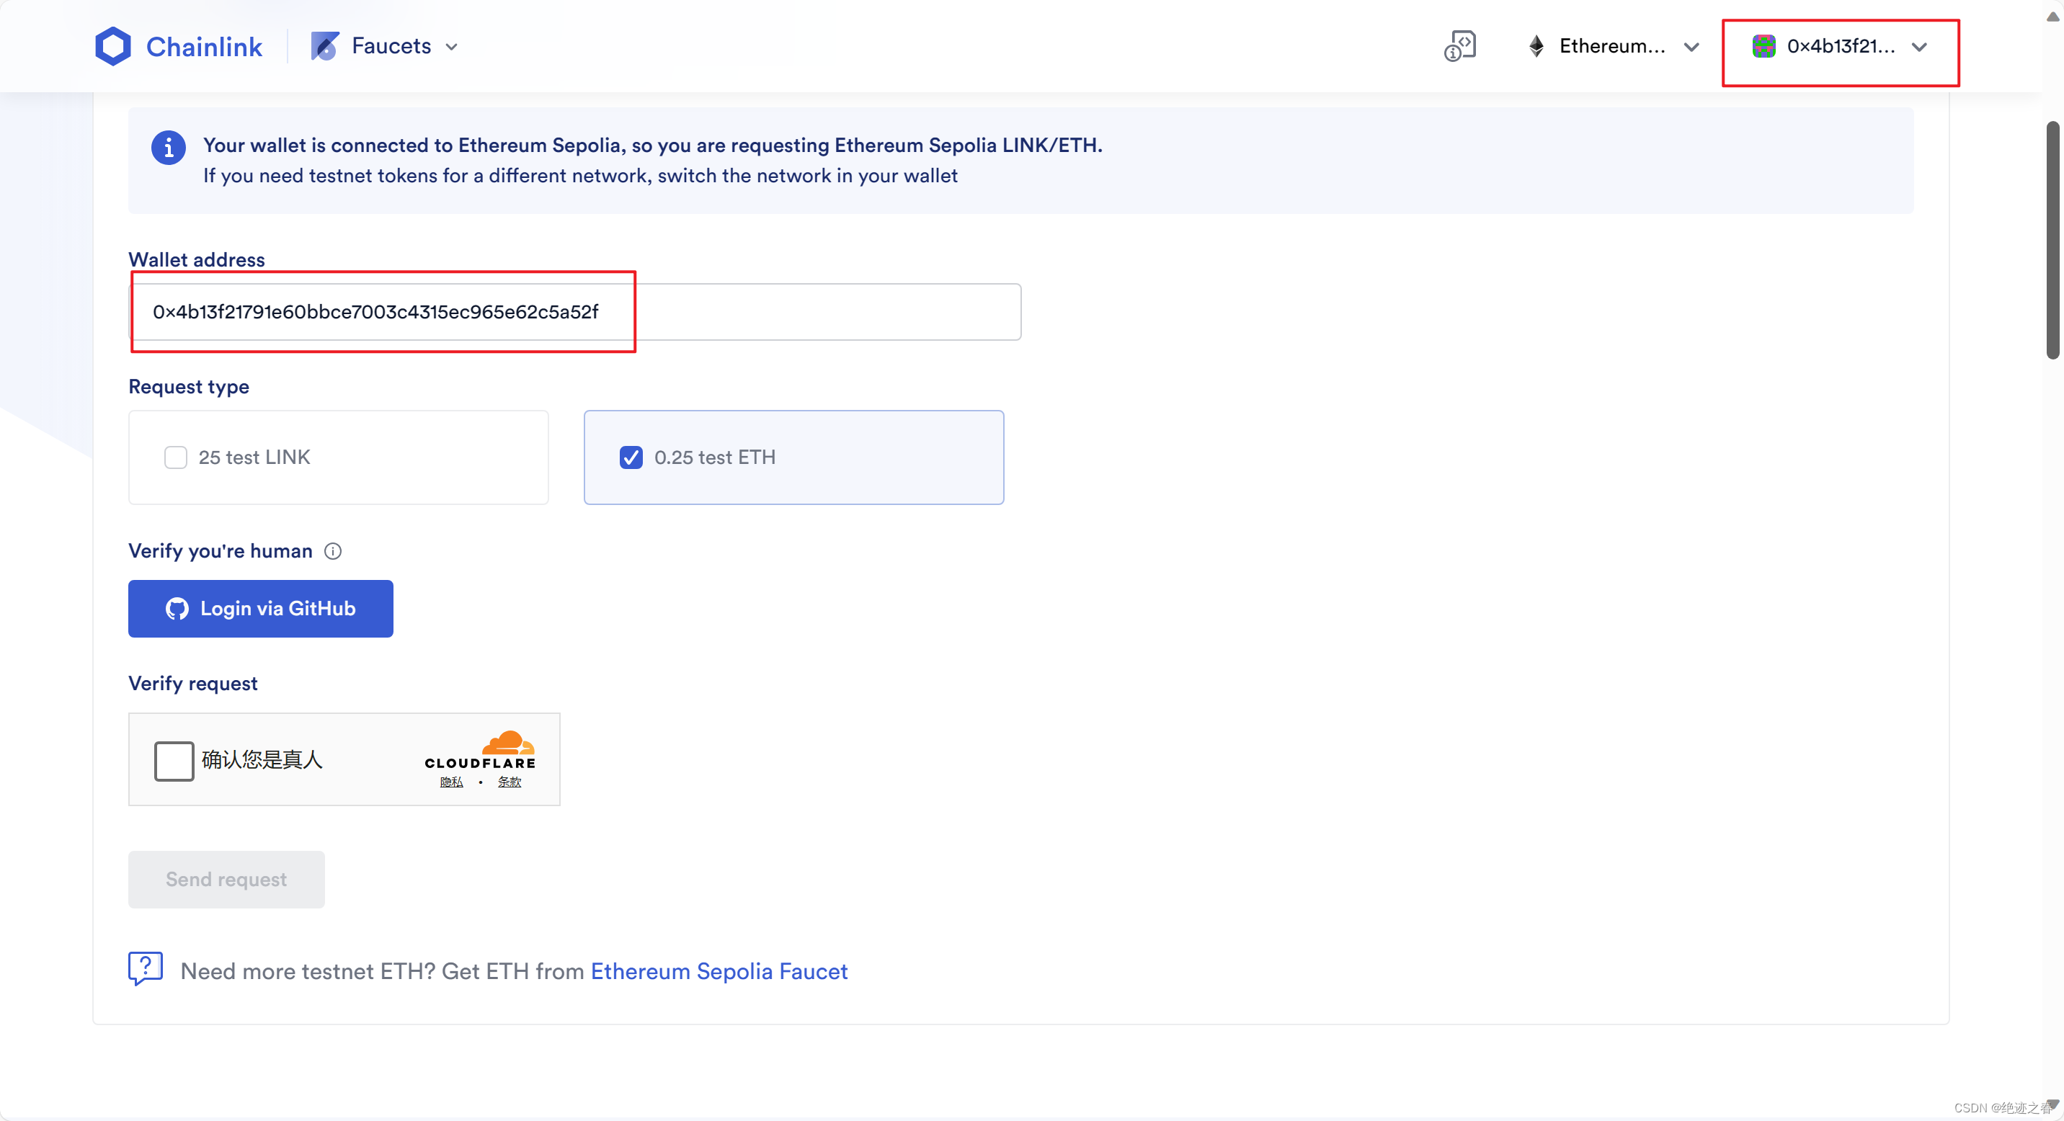Click the blue info circle icon
Viewport: 2064px width, 1121px height.
pos(168,148)
